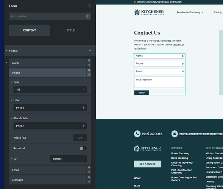
Task: Toggle the Required switch for Phone field
Action: (x=83, y=148)
